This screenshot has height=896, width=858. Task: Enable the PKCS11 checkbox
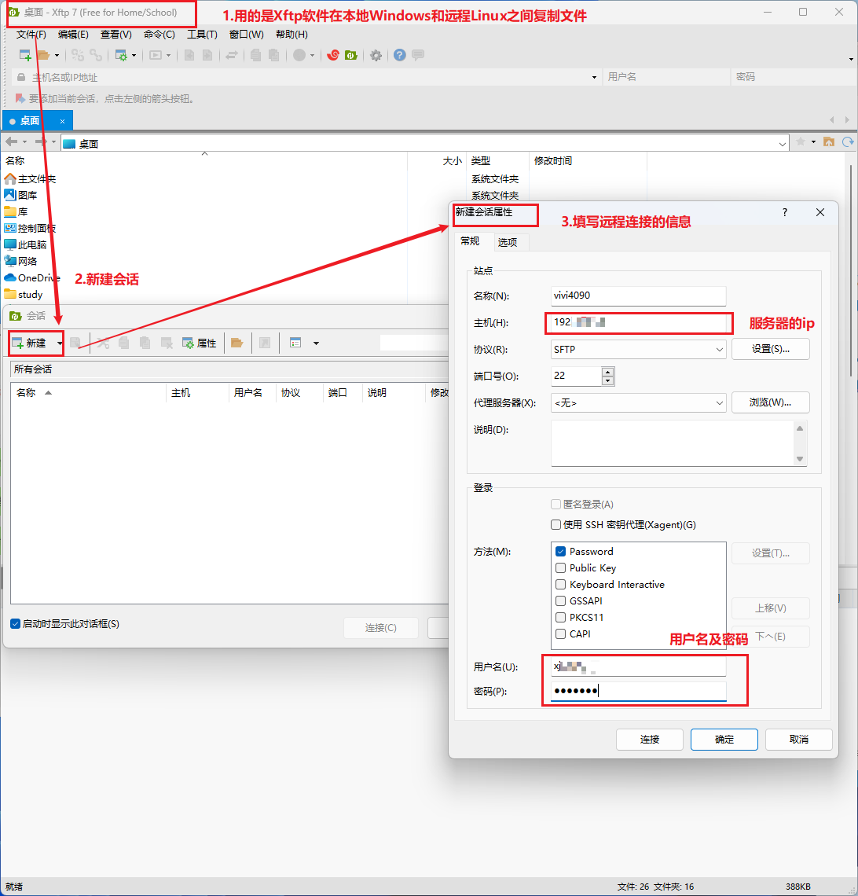click(x=560, y=617)
